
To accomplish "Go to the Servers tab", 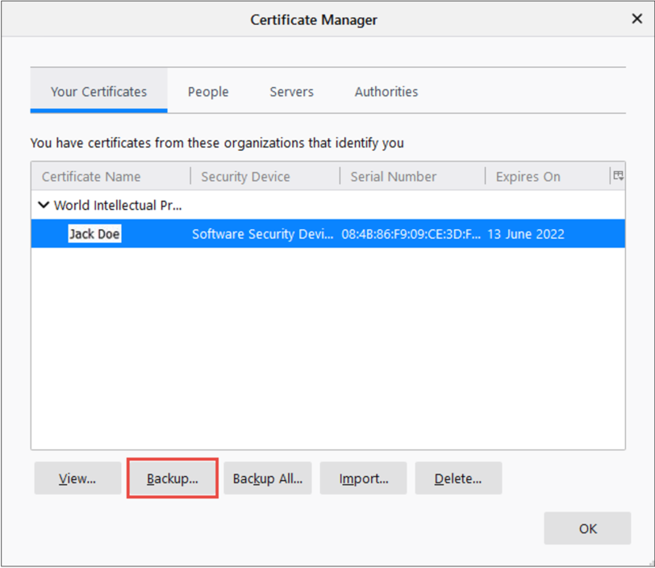I will [x=291, y=92].
